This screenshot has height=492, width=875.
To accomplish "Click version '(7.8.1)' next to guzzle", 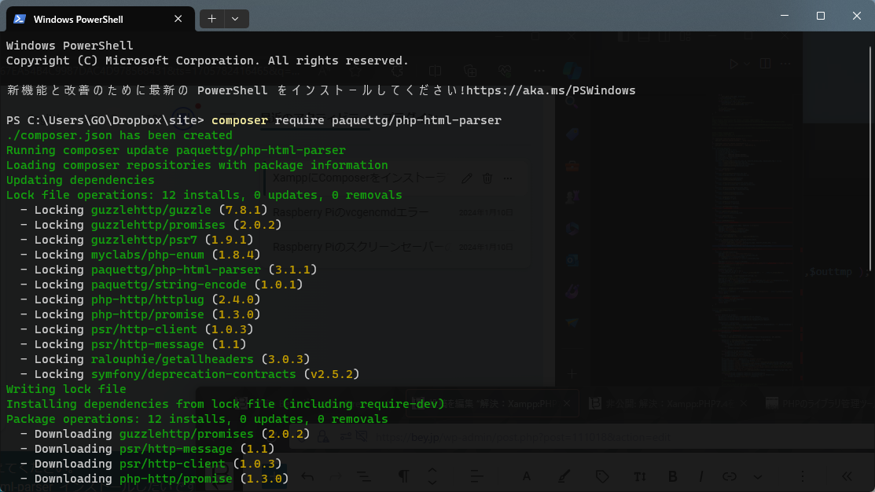I will point(243,210).
